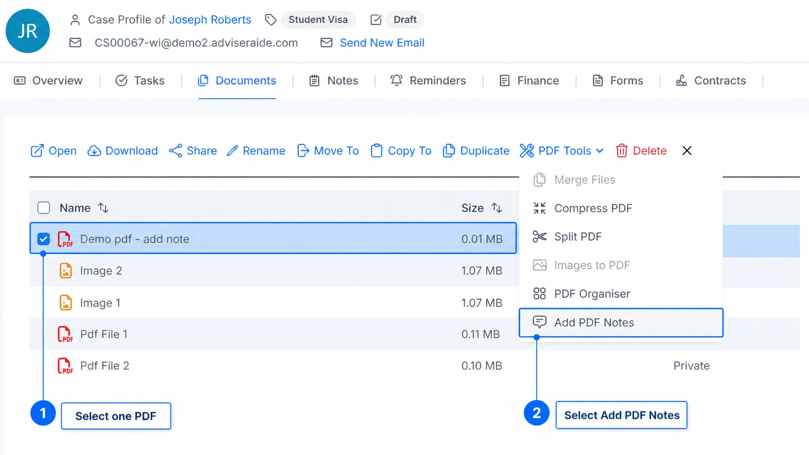809x455 pixels.
Task: Select Images to PDF menu option
Action: [x=621, y=265]
